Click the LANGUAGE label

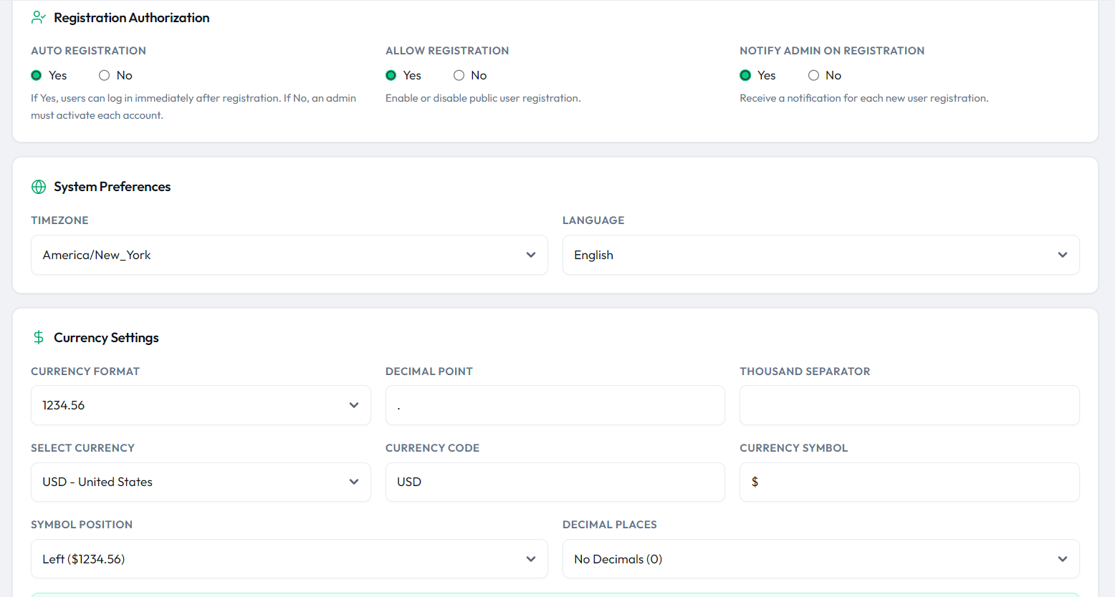click(593, 220)
